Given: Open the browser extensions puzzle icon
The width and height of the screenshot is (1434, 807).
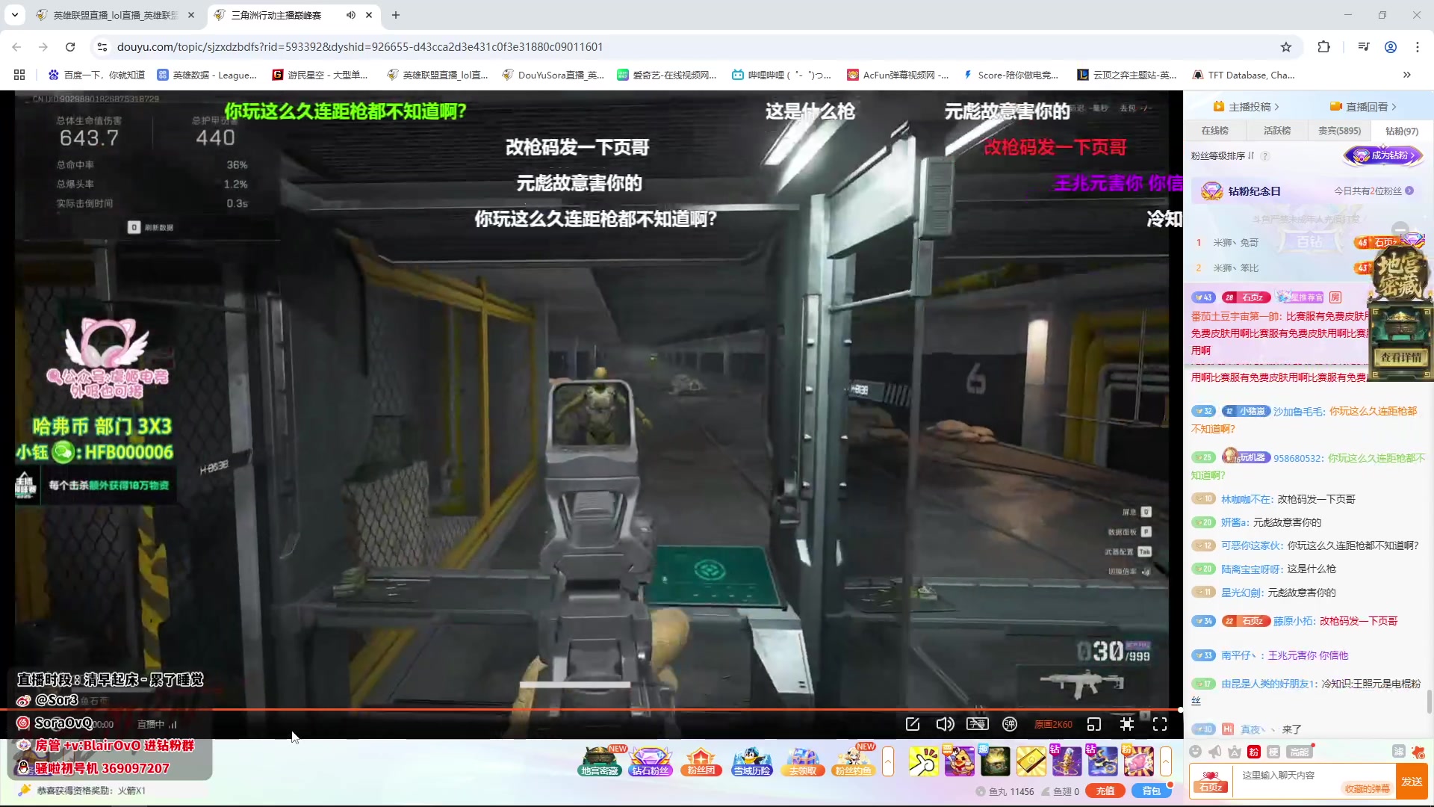Looking at the screenshot, I should pos(1323,47).
